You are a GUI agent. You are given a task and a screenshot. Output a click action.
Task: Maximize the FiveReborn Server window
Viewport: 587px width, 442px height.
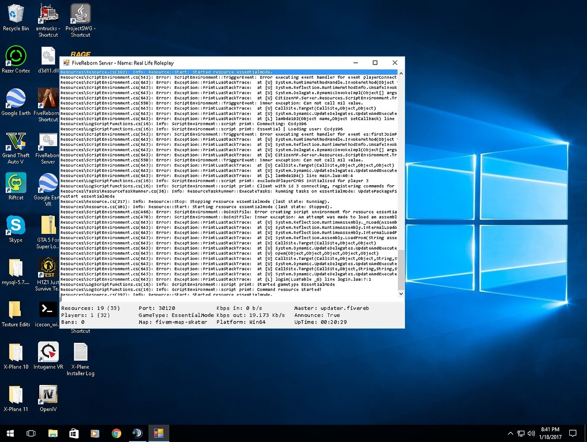(x=375, y=63)
